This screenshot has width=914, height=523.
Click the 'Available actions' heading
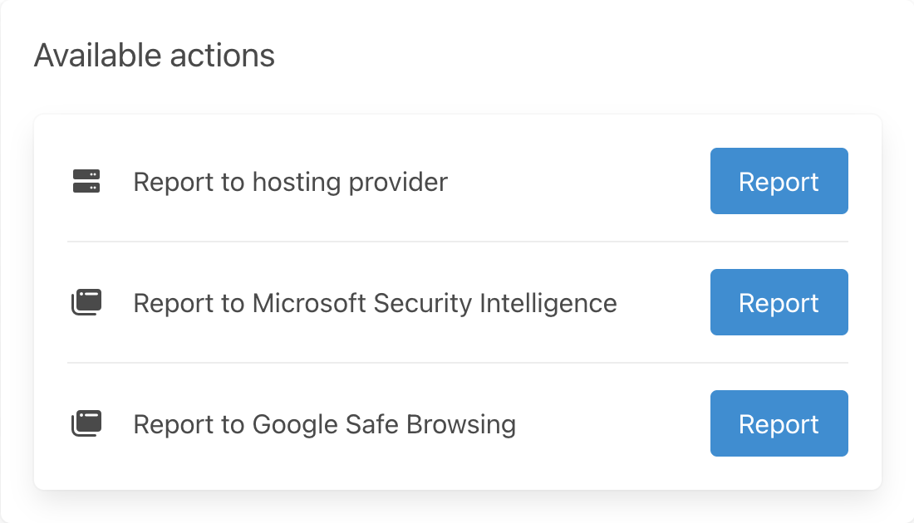tap(155, 56)
